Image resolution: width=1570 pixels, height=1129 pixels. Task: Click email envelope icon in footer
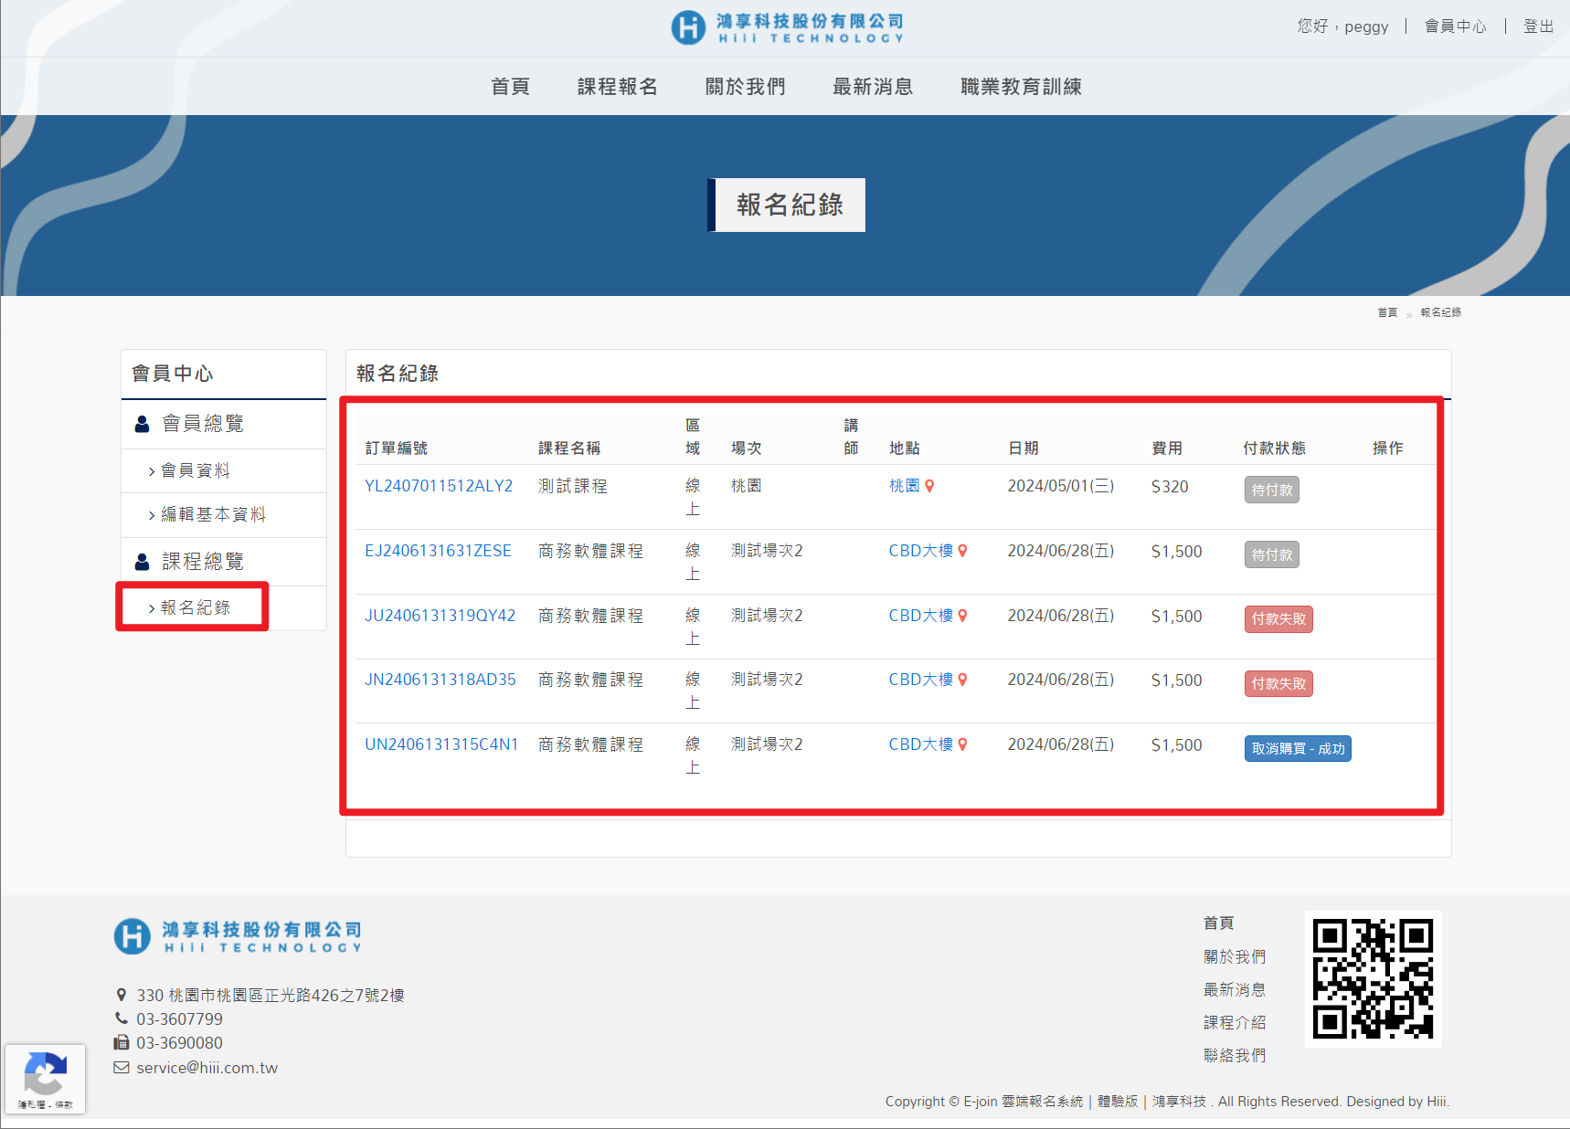[121, 1068]
